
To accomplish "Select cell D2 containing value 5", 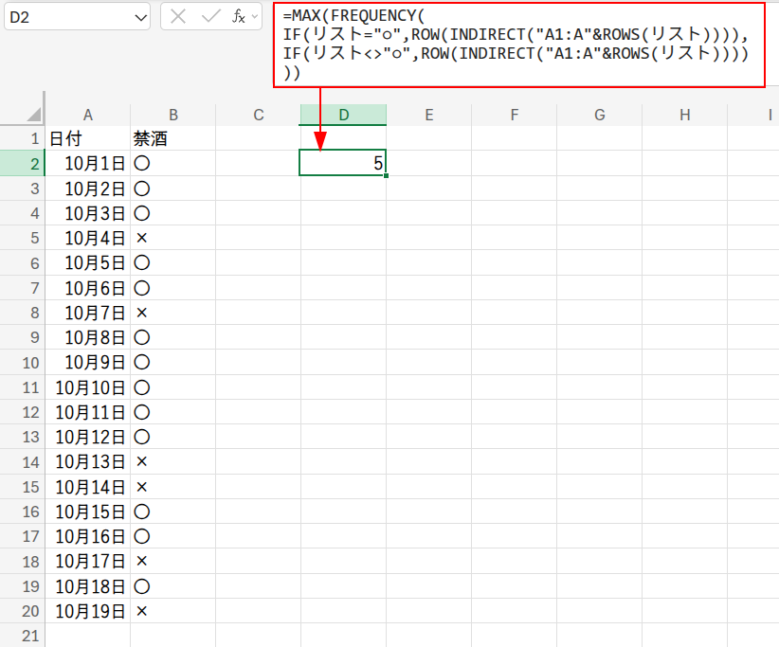I will pos(343,164).
